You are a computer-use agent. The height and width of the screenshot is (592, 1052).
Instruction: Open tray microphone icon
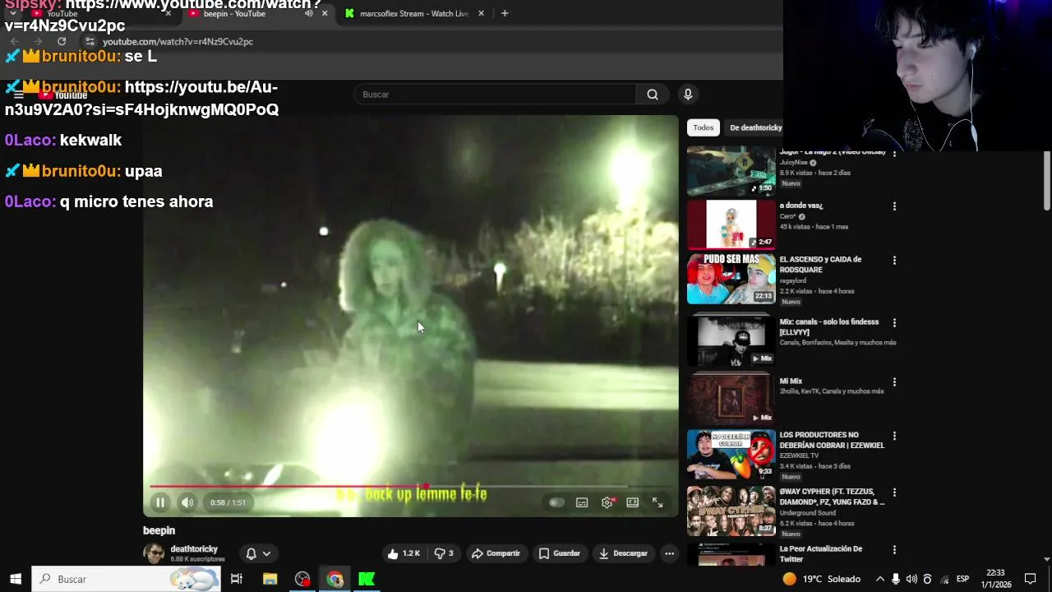[896, 579]
